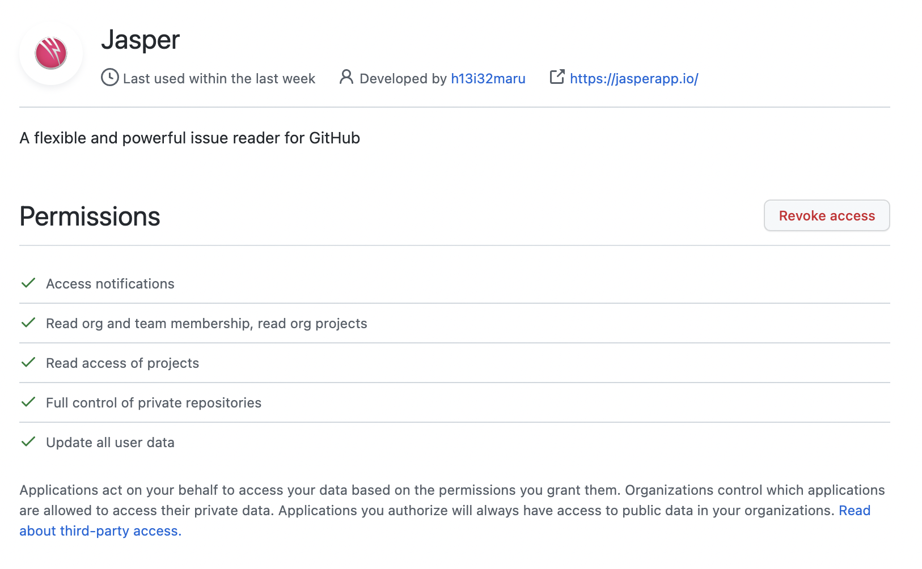Click the Update all user data permission text
This screenshot has width=922, height=569.
(x=110, y=443)
